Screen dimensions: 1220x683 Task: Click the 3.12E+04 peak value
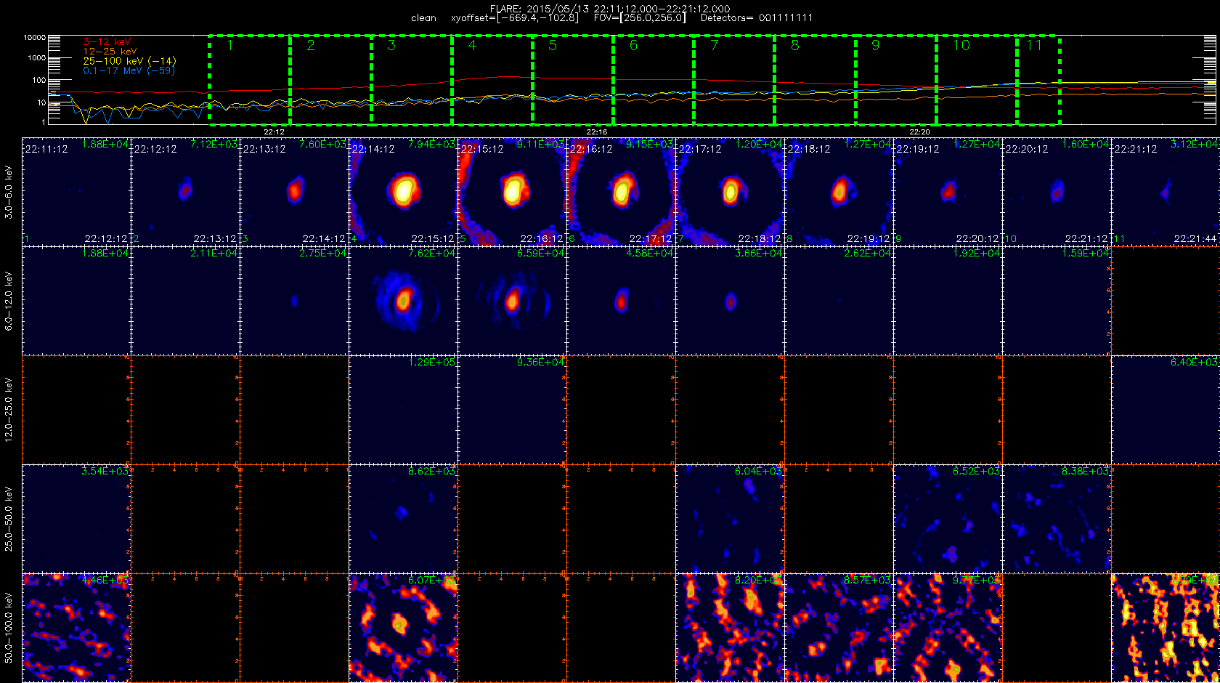tap(1195, 144)
